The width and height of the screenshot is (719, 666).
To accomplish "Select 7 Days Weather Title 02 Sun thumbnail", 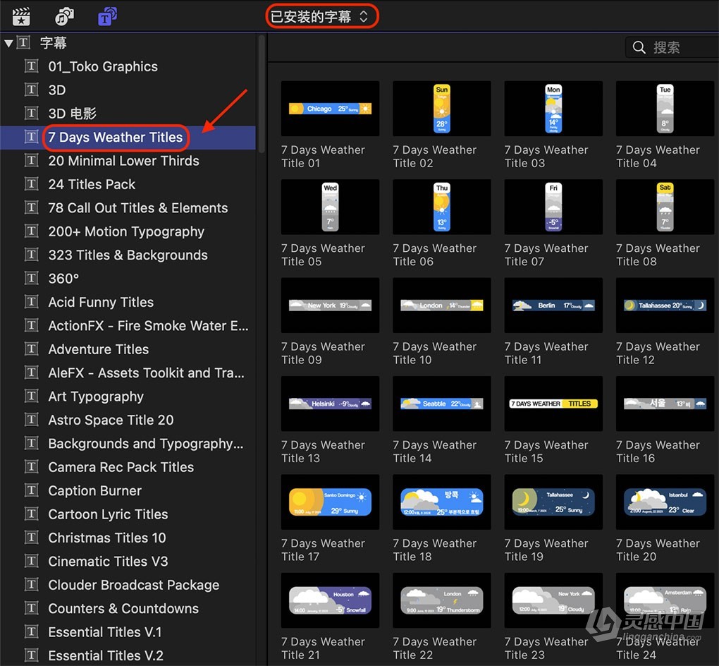I will (x=441, y=109).
